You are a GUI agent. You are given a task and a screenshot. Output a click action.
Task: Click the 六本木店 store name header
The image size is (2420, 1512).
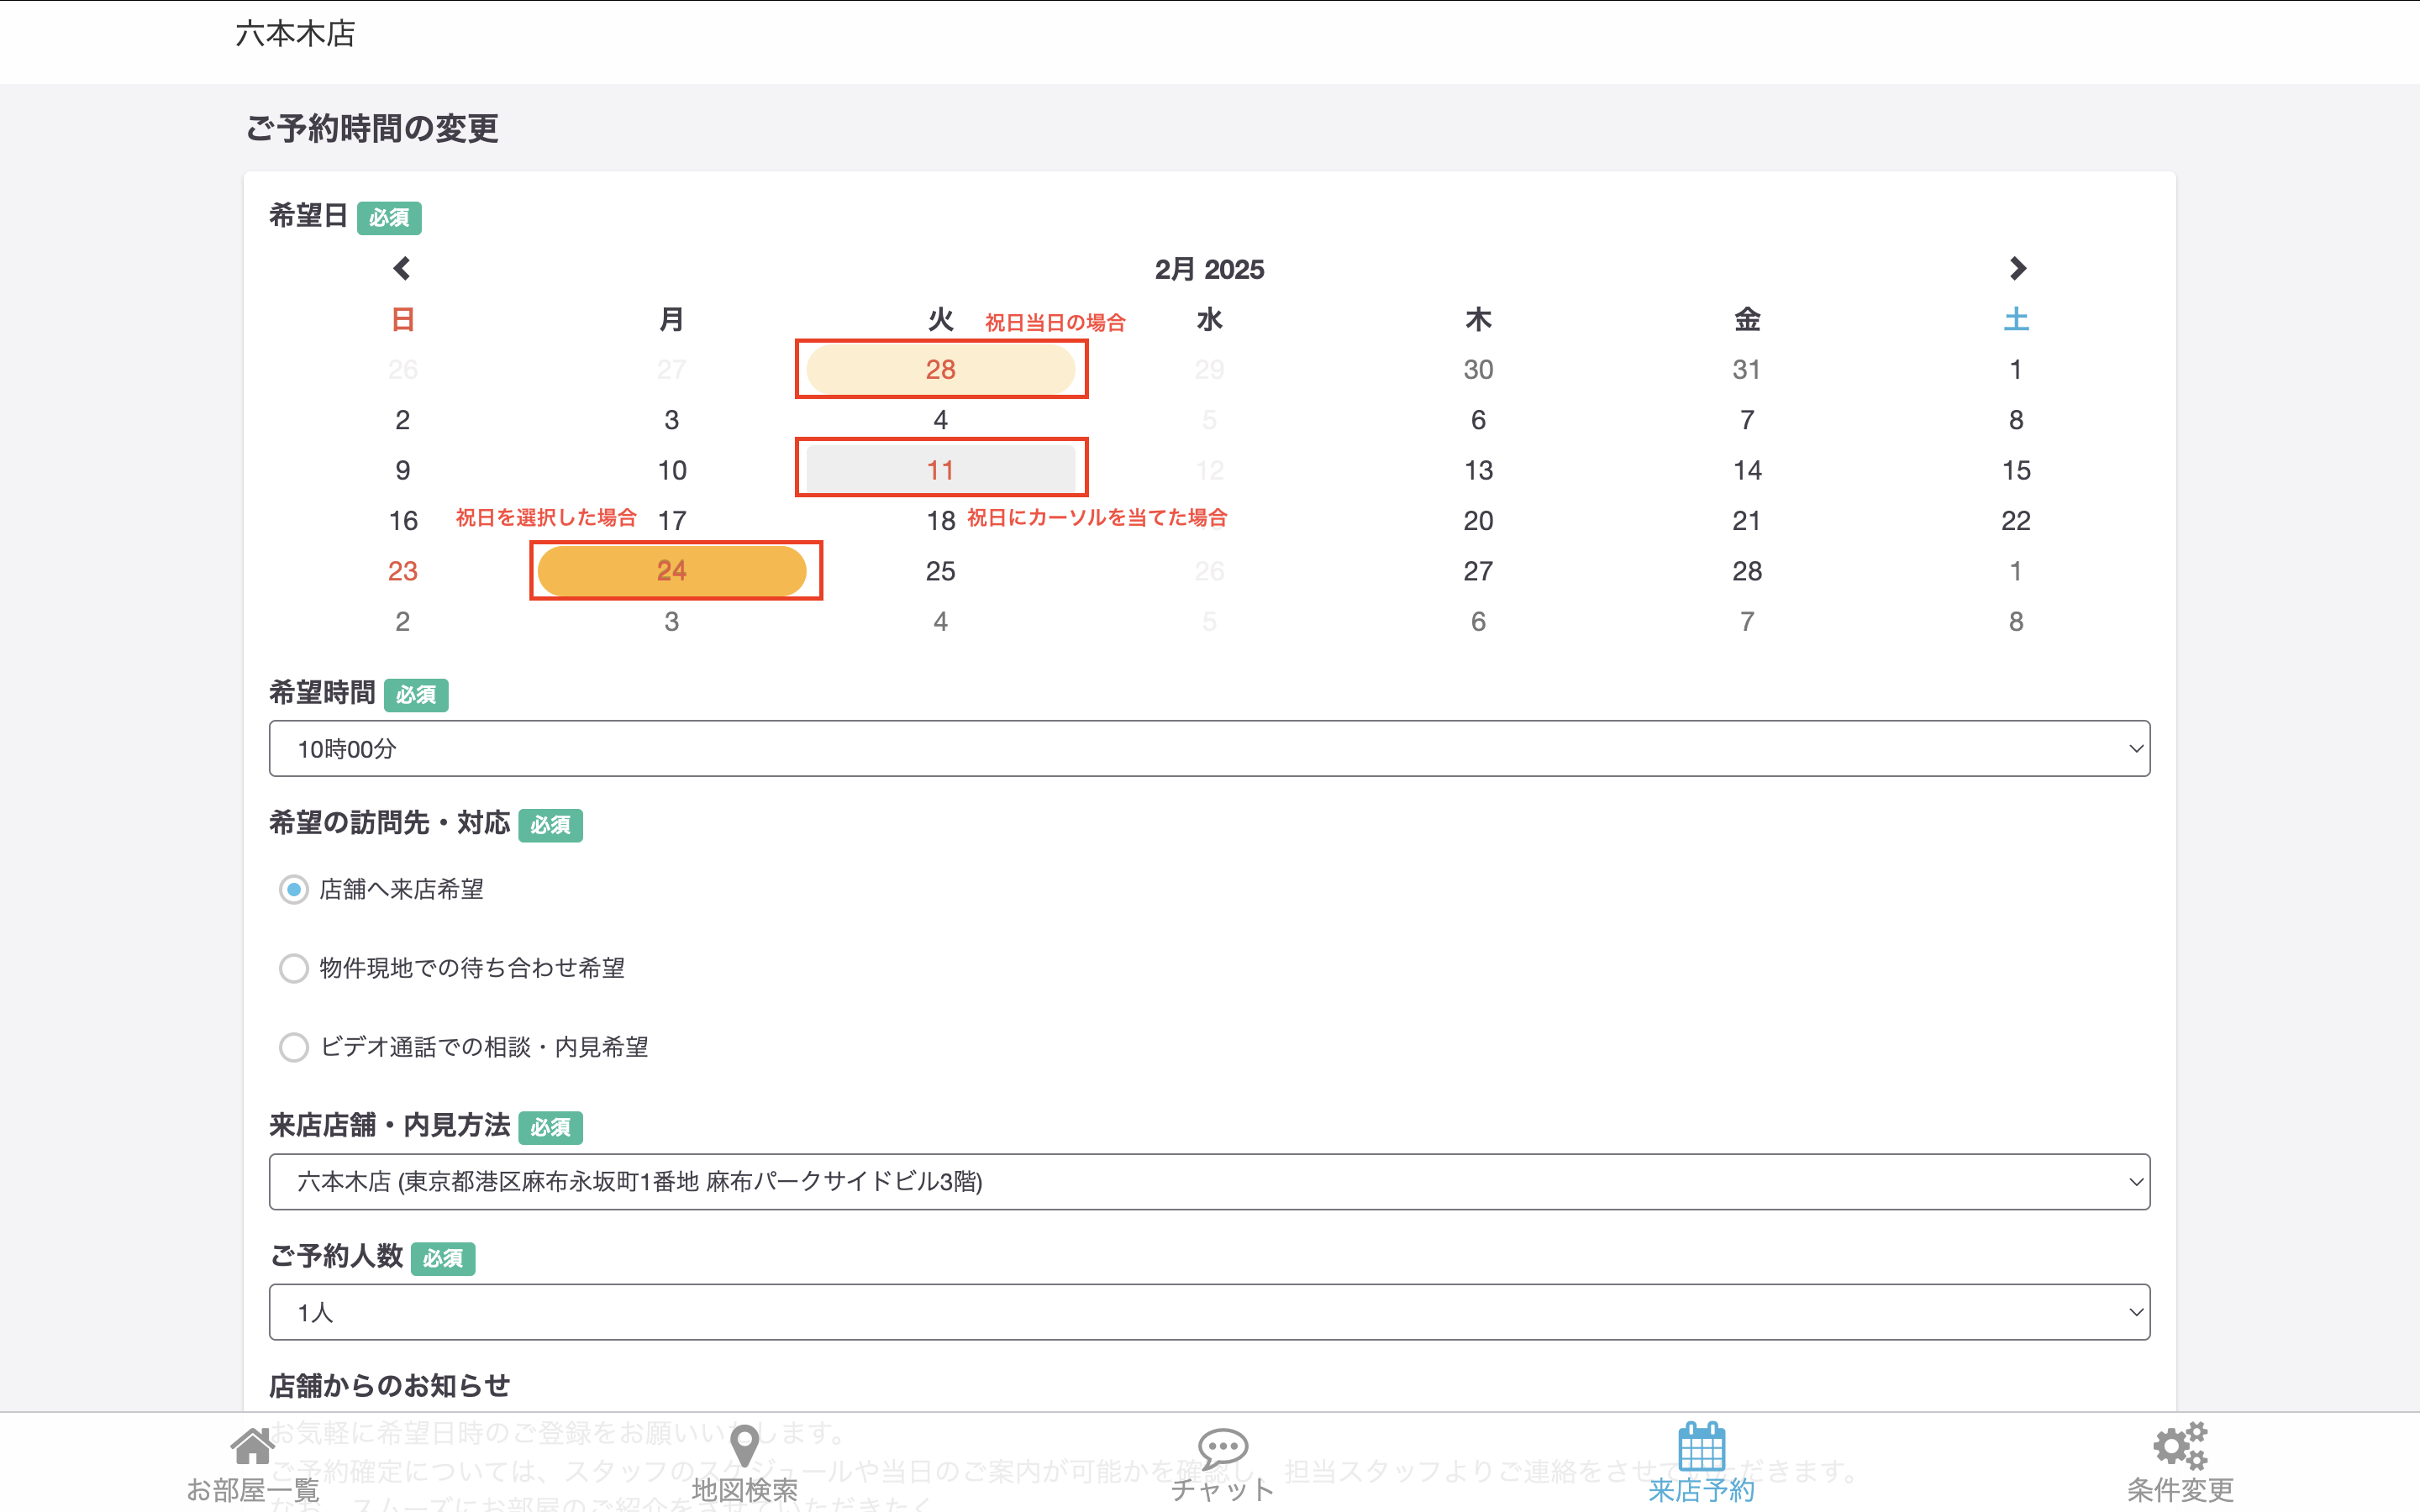pos(295,34)
